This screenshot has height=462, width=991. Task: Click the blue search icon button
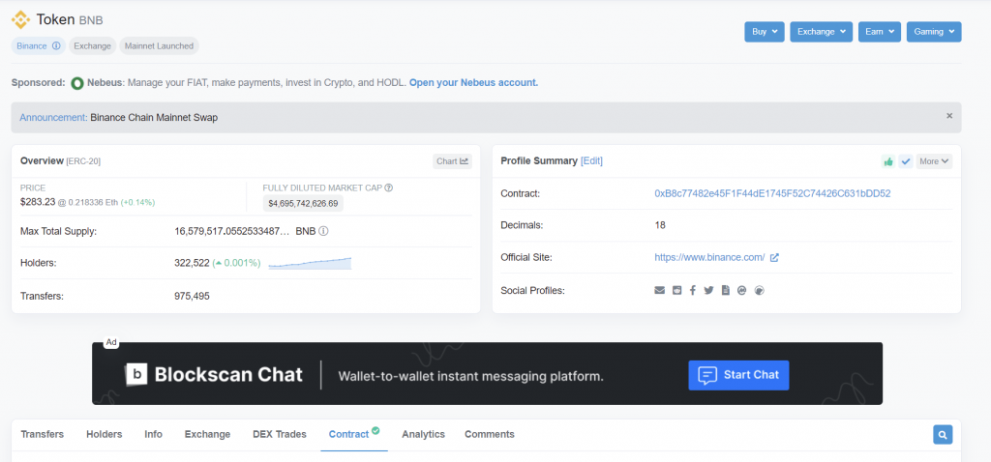[x=943, y=435]
